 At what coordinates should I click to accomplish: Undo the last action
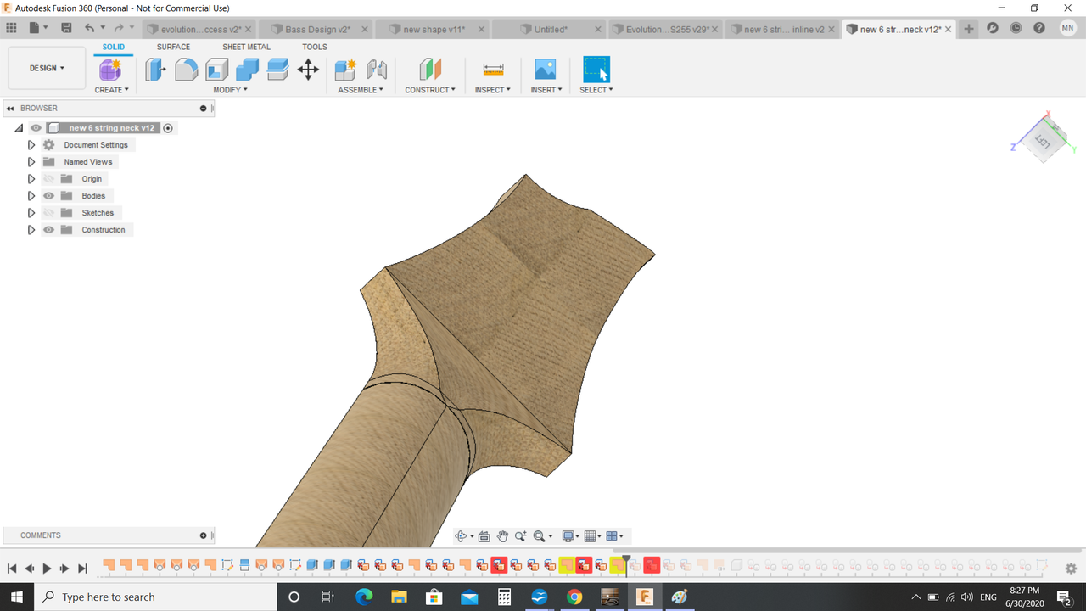tap(92, 28)
